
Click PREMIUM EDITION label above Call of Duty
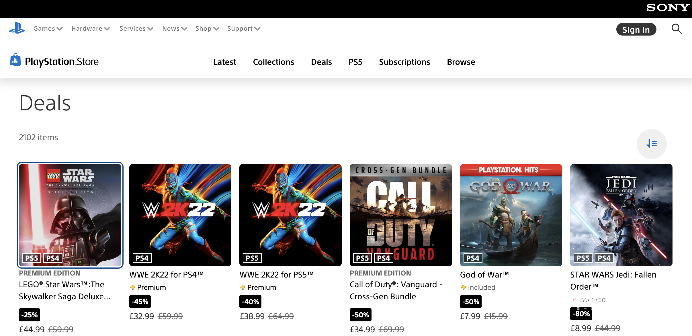pyautogui.click(x=380, y=273)
